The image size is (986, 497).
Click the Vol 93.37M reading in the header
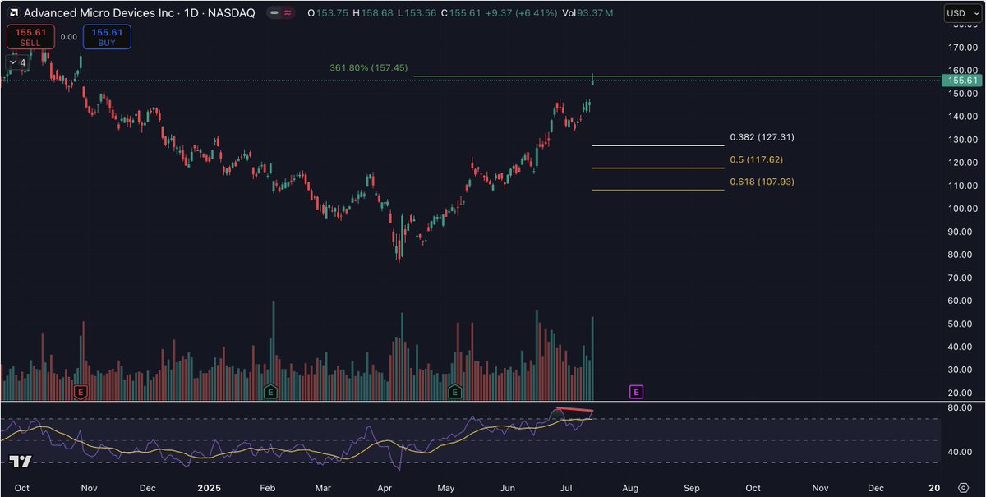click(x=587, y=13)
